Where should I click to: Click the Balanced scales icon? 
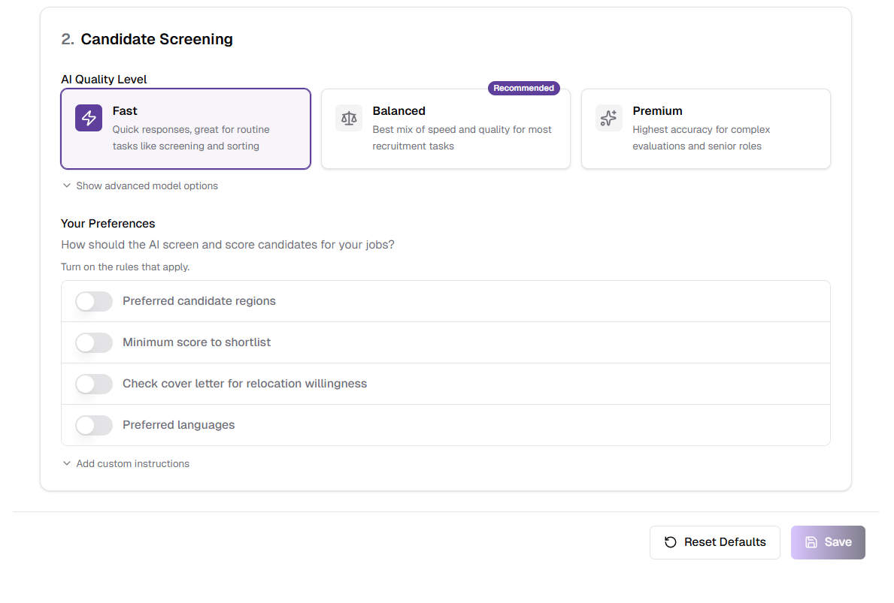click(348, 118)
